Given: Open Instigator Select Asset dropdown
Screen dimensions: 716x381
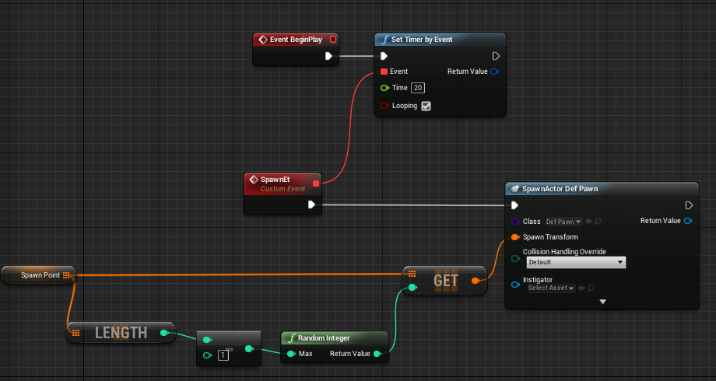Looking at the screenshot, I should coord(551,288).
